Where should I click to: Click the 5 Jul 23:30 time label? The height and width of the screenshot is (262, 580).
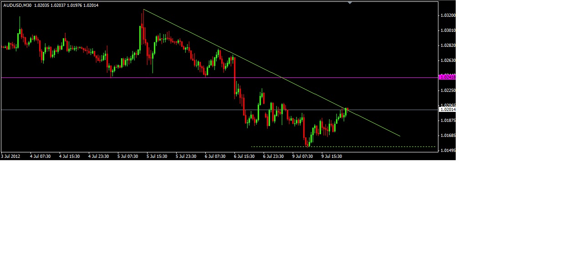pos(186,156)
